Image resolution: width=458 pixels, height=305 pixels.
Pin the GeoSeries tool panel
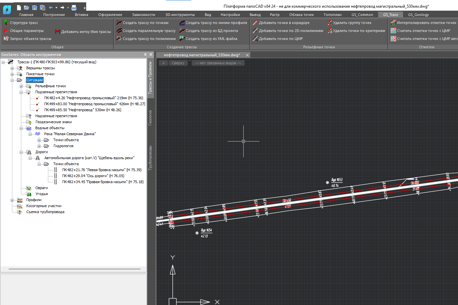[145, 55]
